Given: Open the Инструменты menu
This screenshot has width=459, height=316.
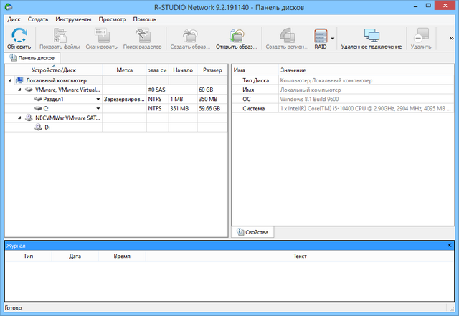Looking at the screenshot, I should tap(74, 19).
